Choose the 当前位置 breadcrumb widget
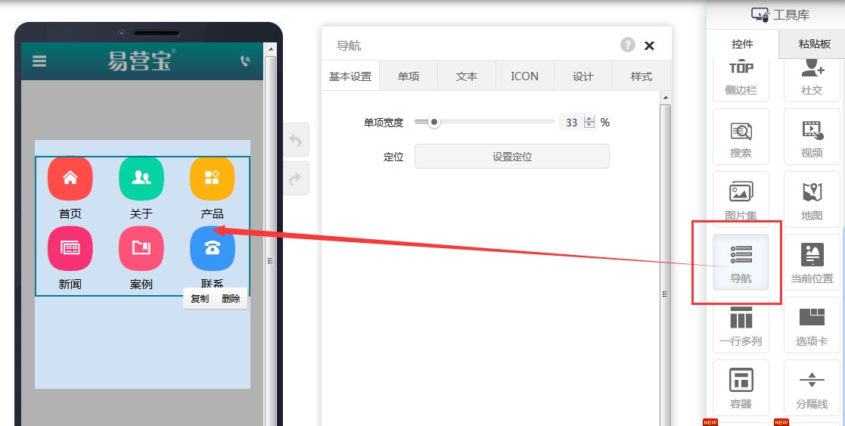The width and height of the screenshot is (845, 426). tap(812, 262)
